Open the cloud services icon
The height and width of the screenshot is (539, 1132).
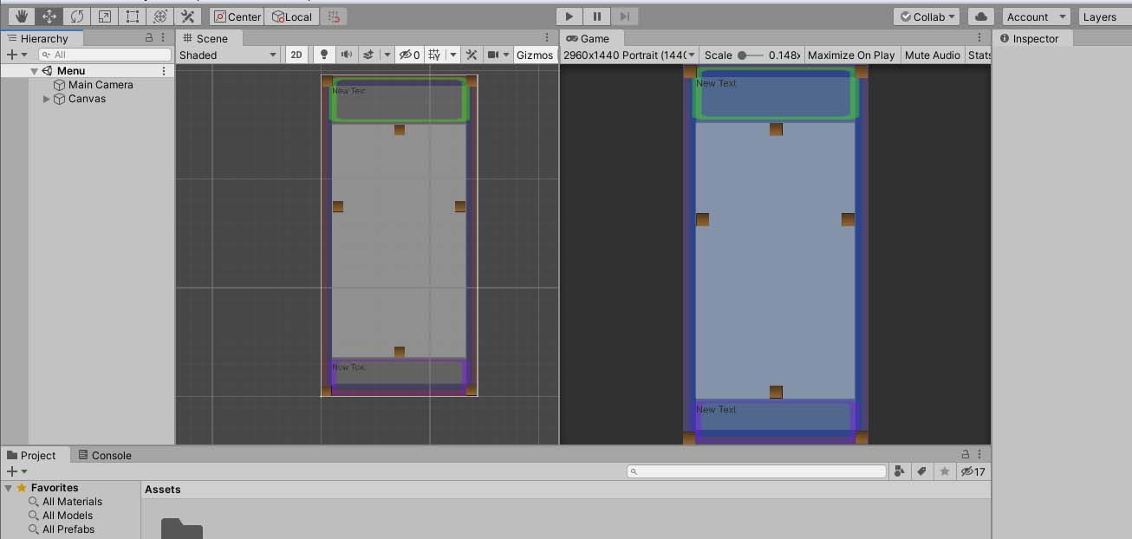point(981,16)
